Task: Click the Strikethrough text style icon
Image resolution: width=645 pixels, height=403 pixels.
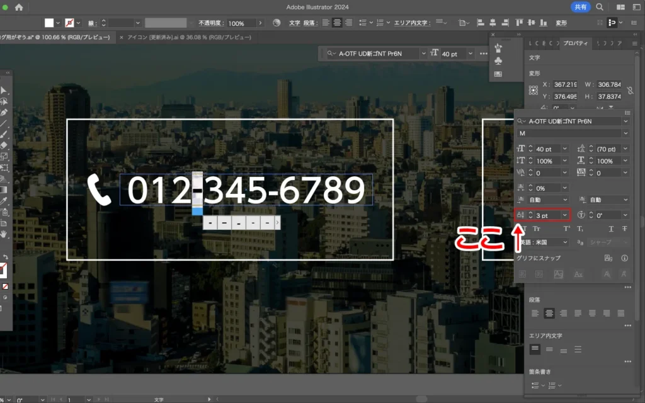Action: click(624, 229)
